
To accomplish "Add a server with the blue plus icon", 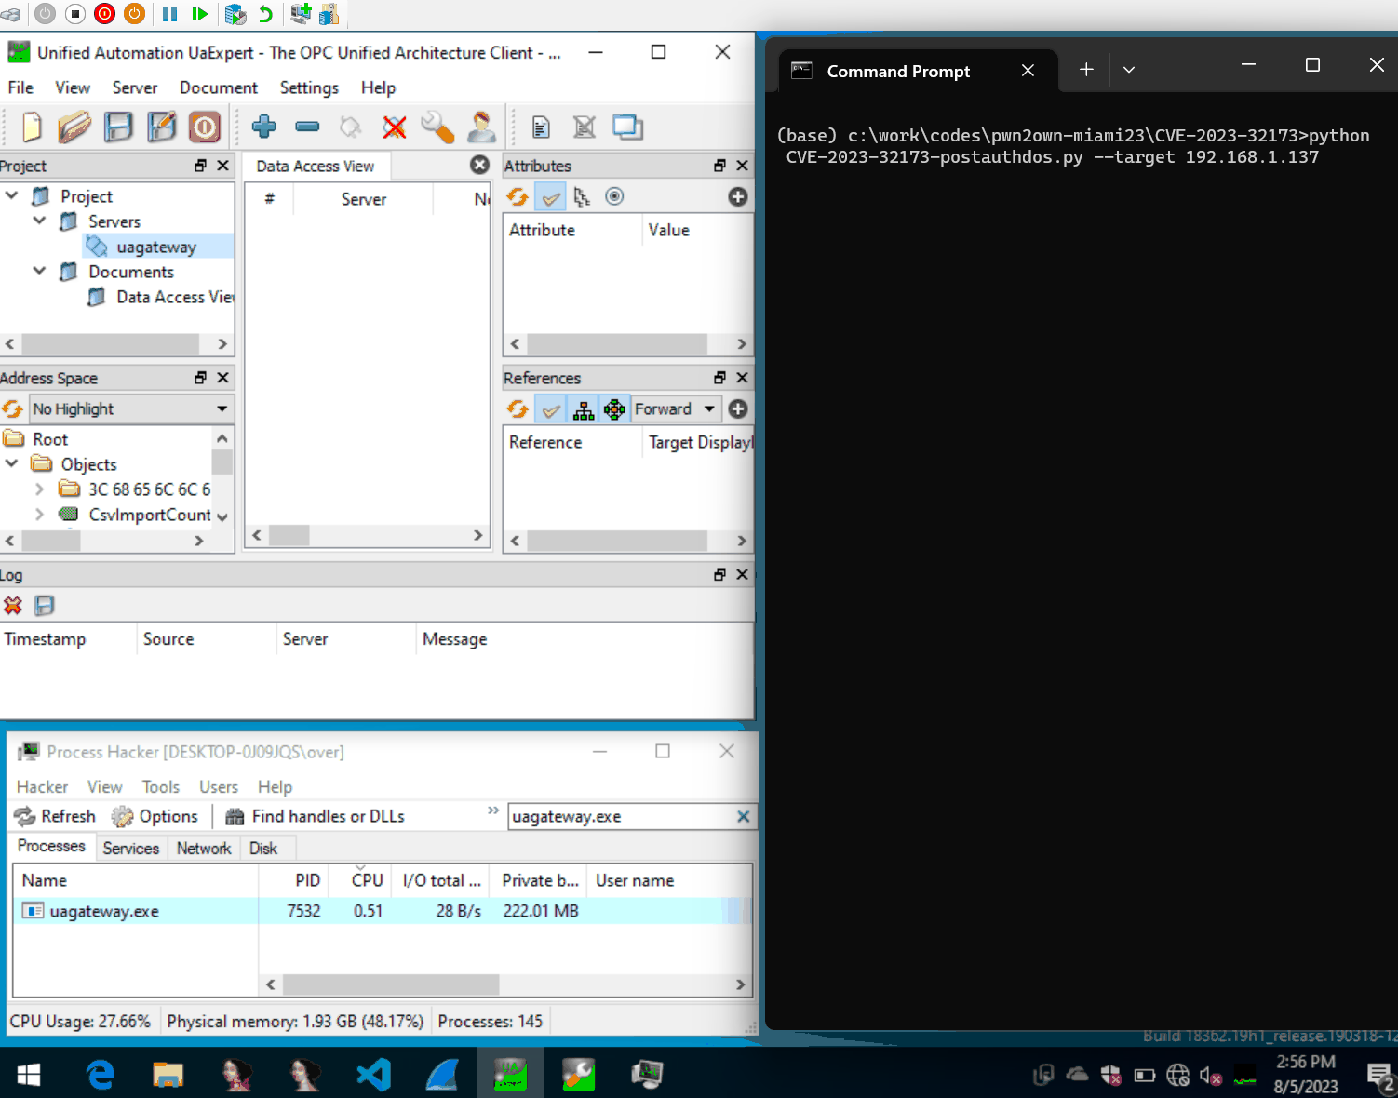I will (264, 127).
